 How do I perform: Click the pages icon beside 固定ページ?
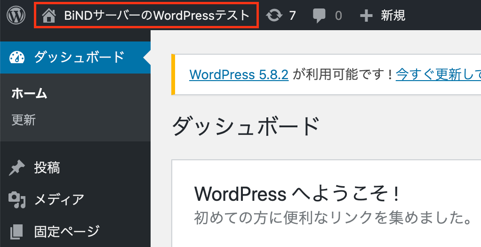tap(17, 231)
